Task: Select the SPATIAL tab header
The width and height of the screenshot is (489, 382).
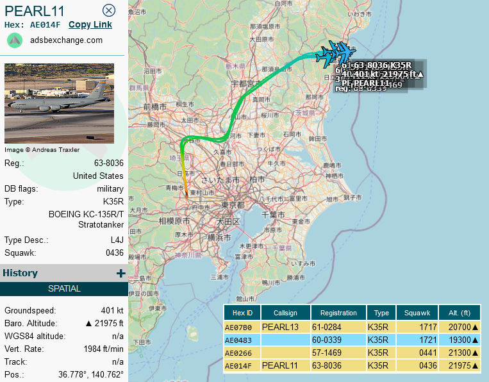Action: [64, 289]
